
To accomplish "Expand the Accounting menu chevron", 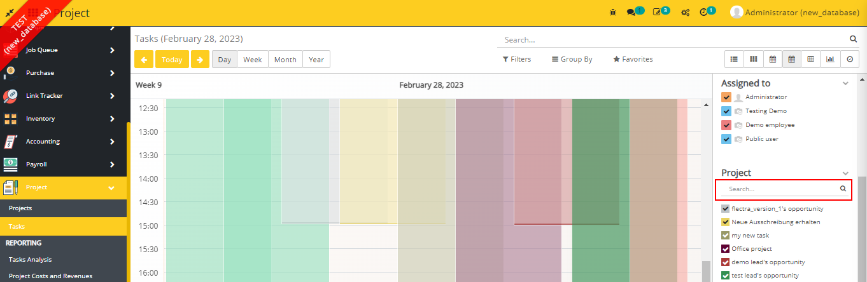I will (x=112, y=142).
